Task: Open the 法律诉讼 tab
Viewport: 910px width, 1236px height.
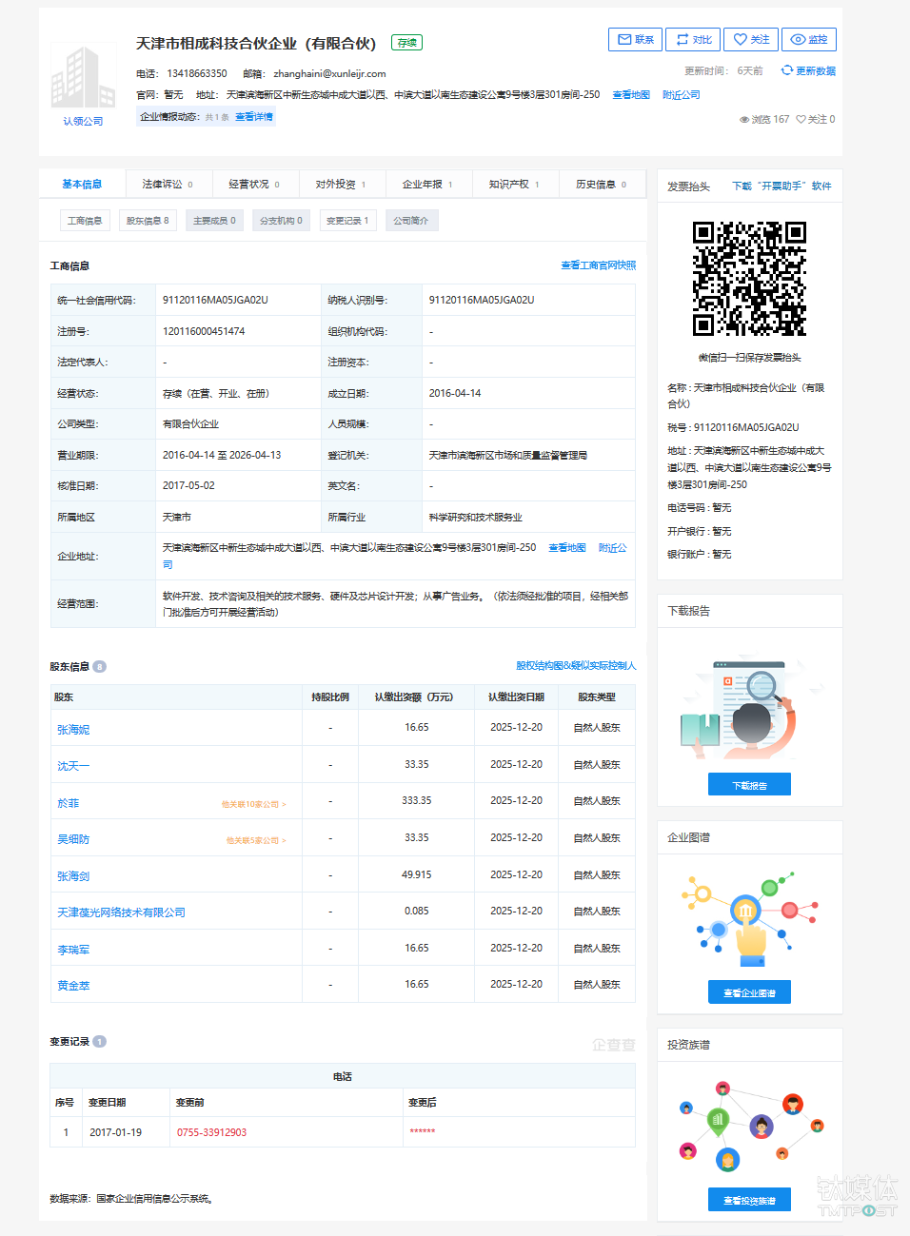Action: pos(168,185)
